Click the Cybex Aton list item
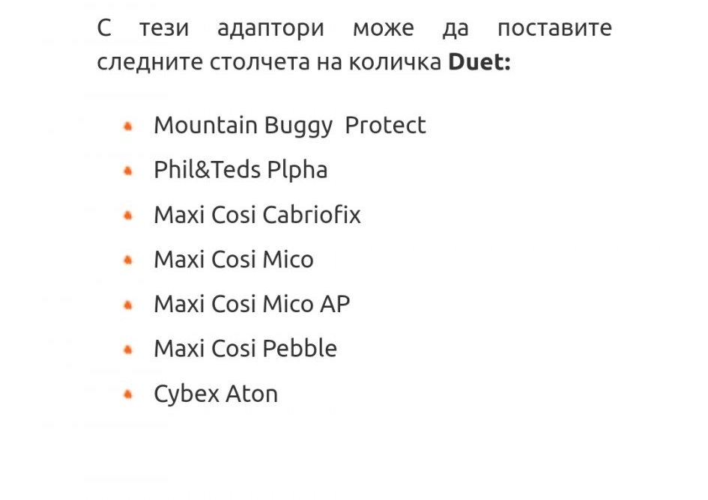 point(216,394)
